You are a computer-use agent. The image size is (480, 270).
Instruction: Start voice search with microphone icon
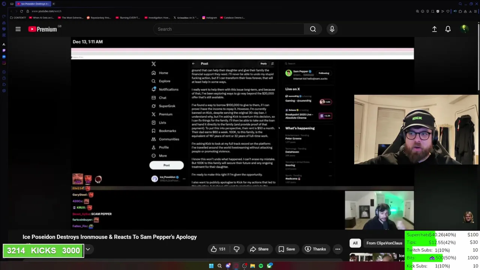332,29
